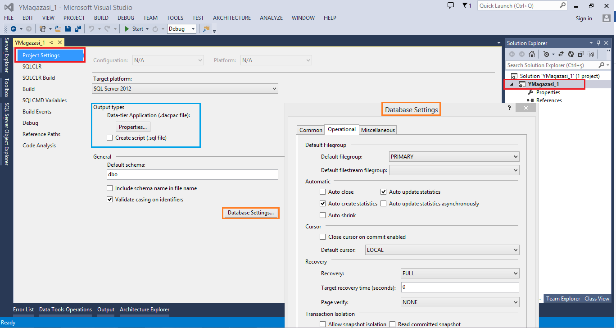Click the Refresh icon in Solution Explorer

point(571,54)
